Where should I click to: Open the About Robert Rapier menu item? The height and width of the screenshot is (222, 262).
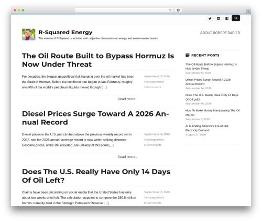[x=220, y=33]
